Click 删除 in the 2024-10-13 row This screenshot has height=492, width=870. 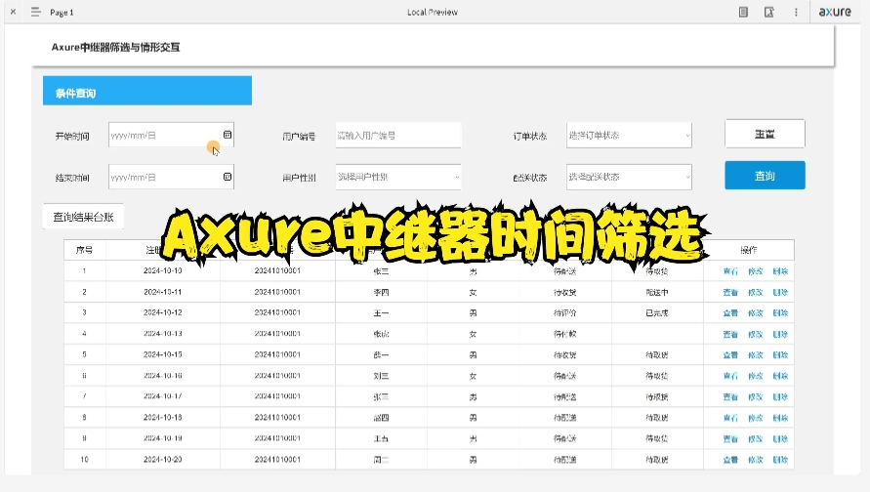[x=781, y=334]
